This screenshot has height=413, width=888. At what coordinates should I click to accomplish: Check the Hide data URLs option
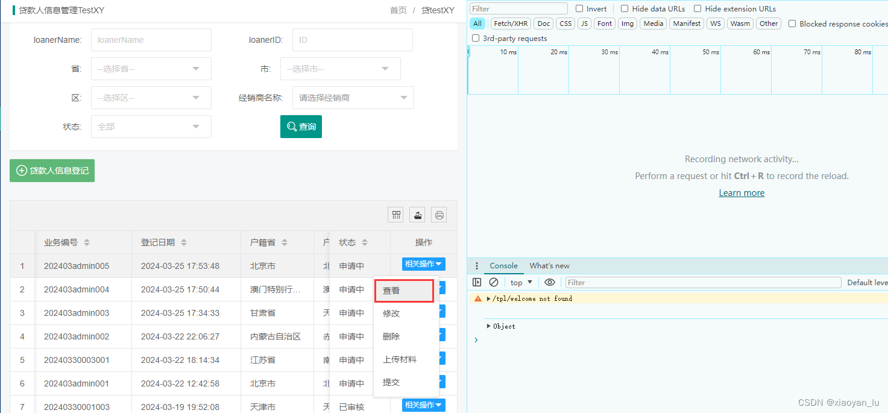[625, 8]
